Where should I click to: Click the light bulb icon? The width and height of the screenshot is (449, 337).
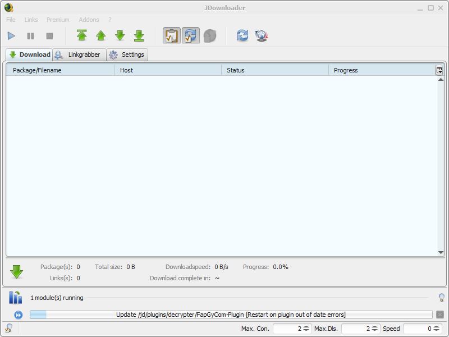442,298
